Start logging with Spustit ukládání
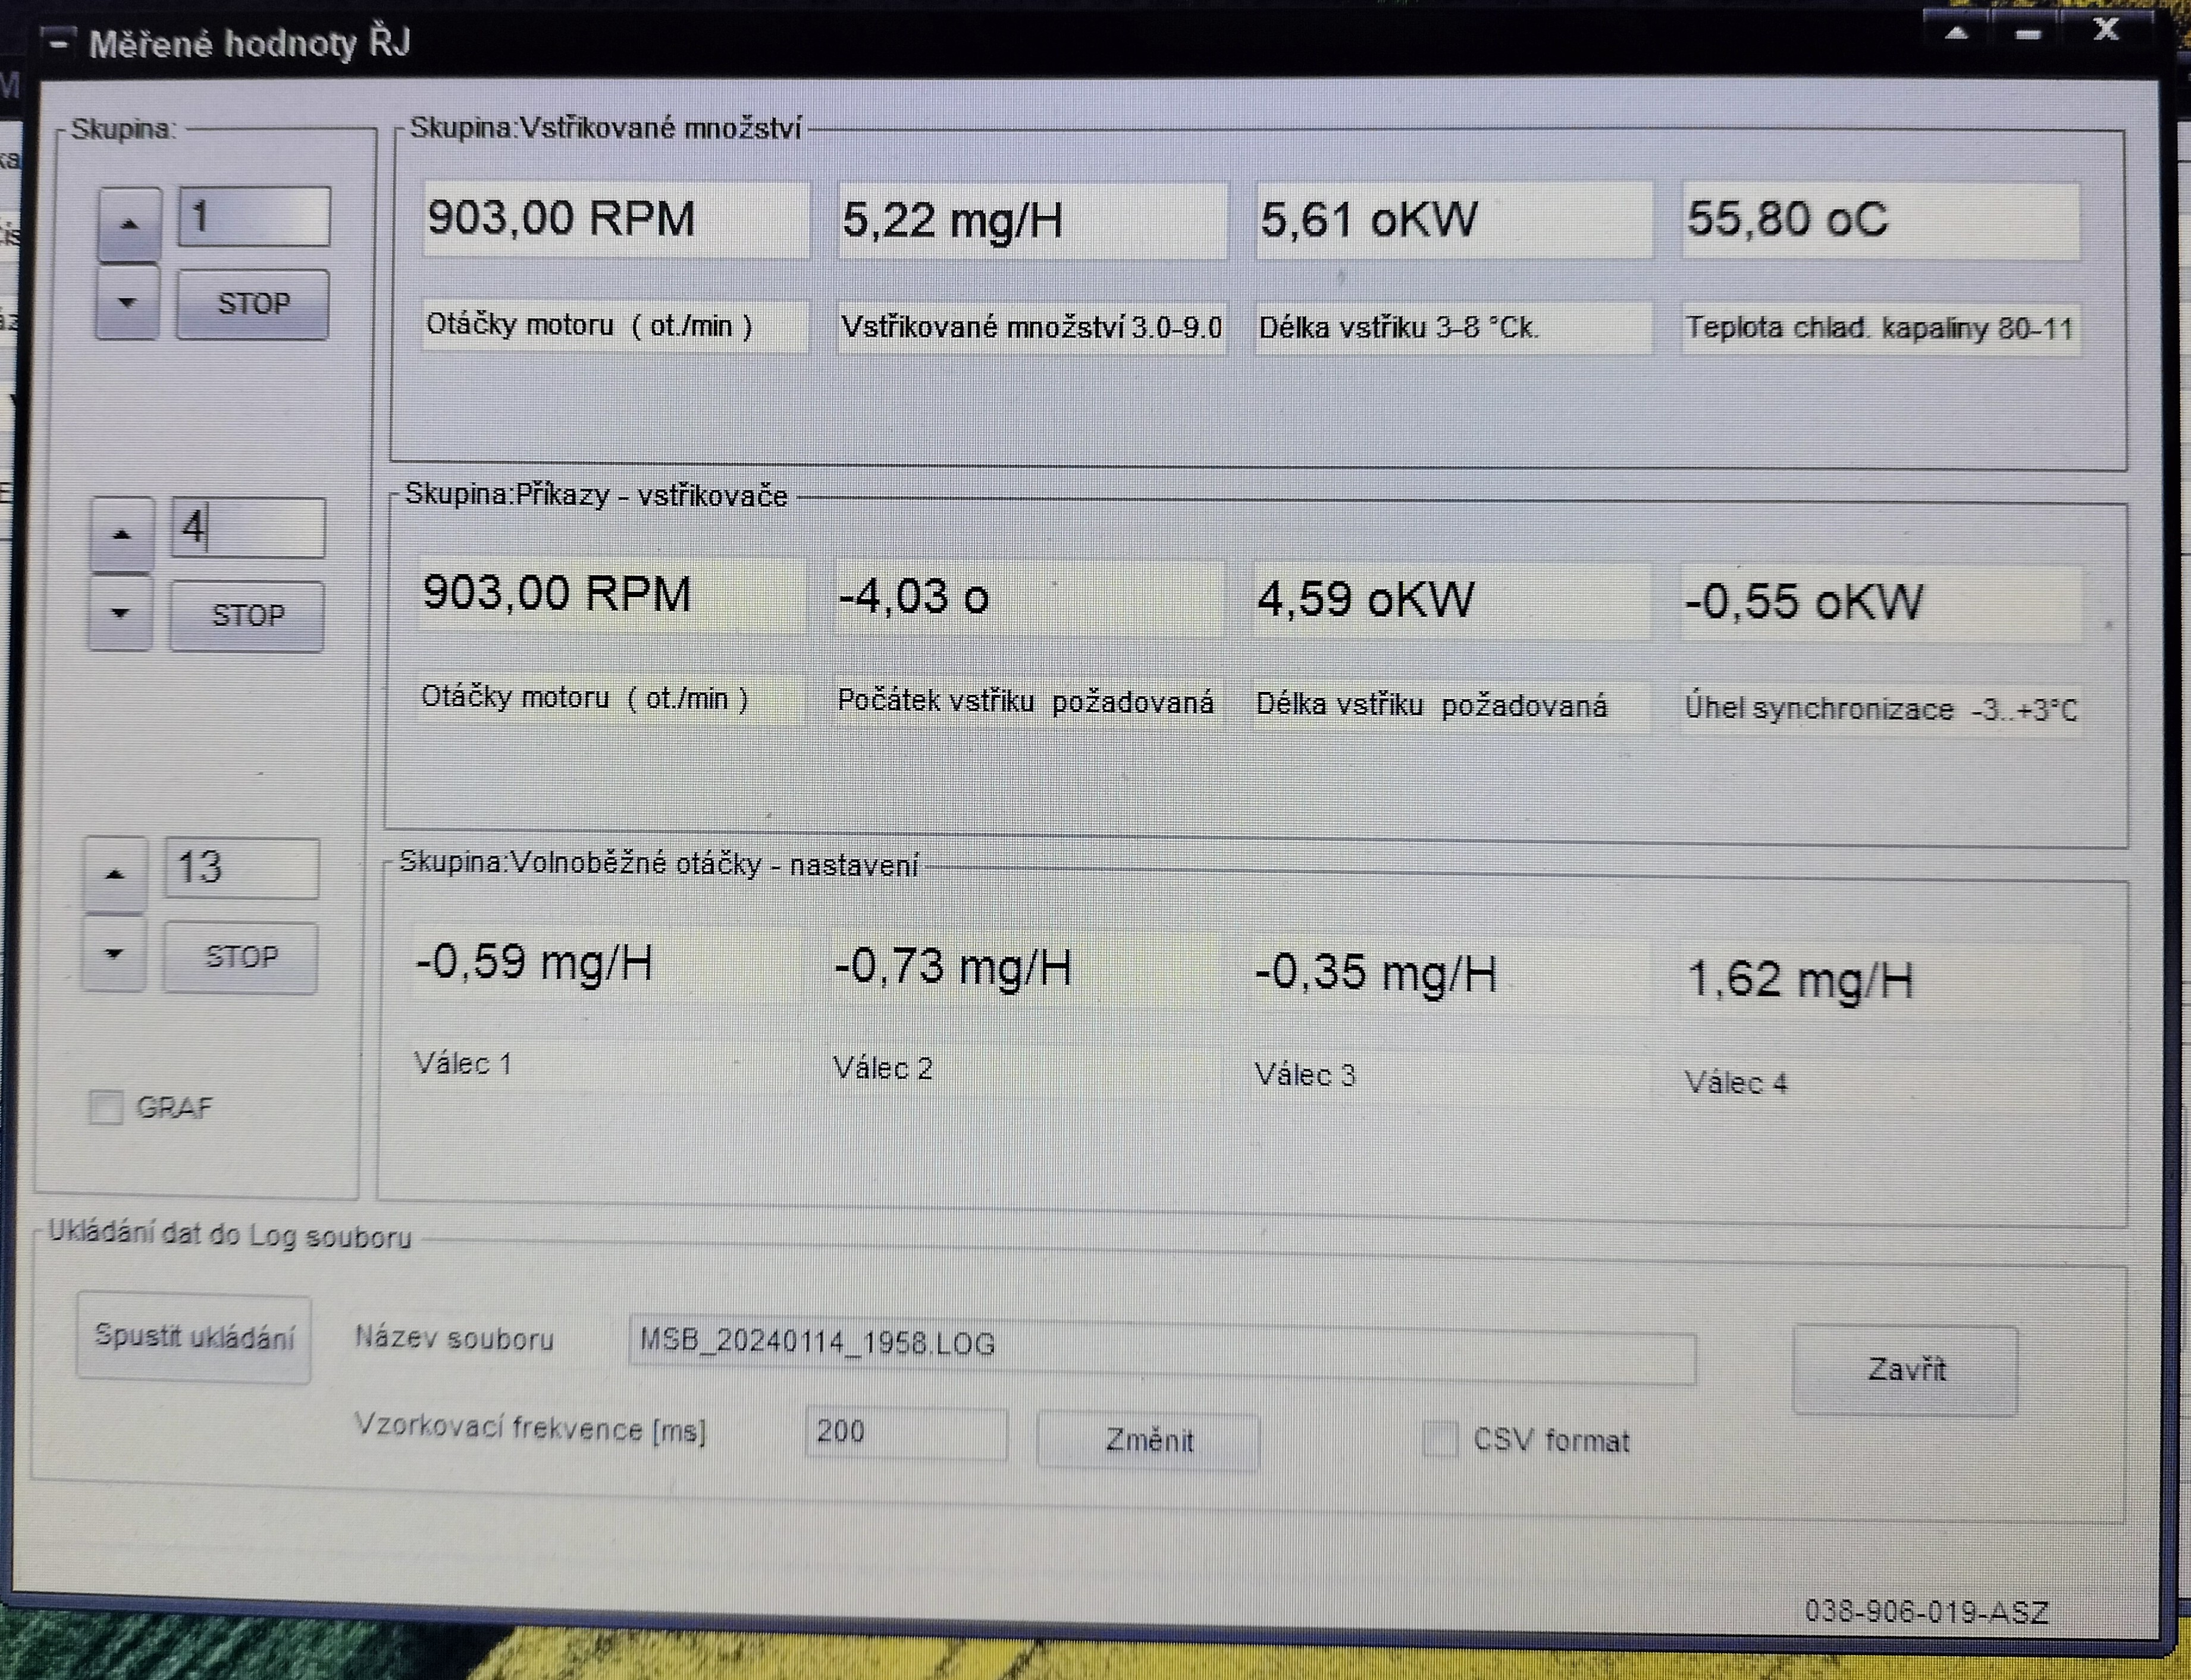This screenshot has width=2191, height=1680. (194, 1339)
